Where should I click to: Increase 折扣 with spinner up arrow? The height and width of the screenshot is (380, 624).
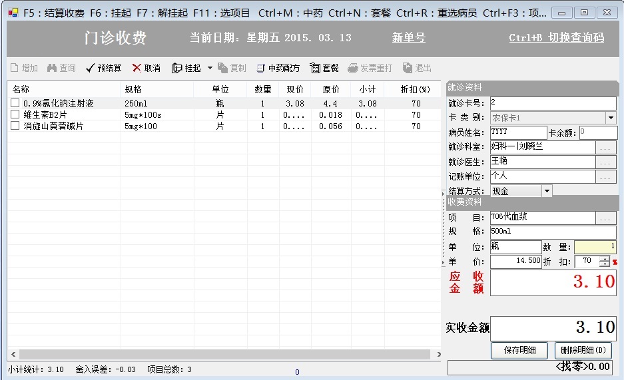pyautogui.click(x=605, y=259)
